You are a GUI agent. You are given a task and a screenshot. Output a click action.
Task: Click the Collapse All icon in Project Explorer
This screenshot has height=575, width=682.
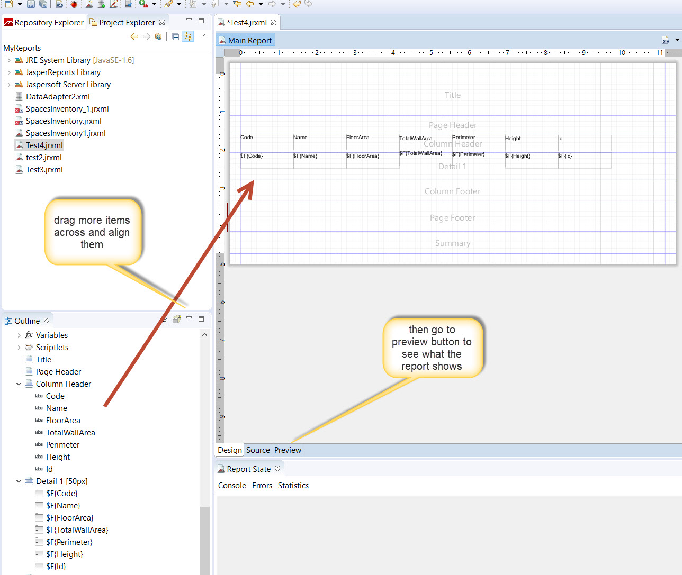pyautogui.click(x=175, y=36)
